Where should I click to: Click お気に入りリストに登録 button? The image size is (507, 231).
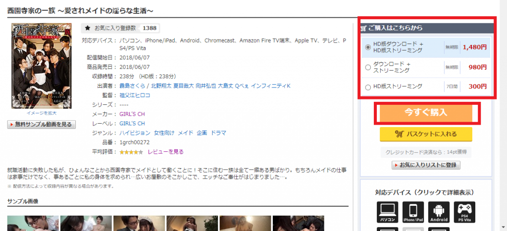point(426,165)
